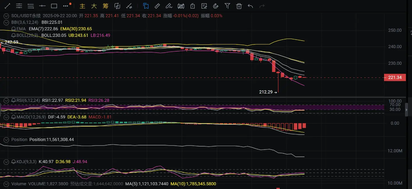This screenshot has width=412, height=189.
Task: Select the rectangle drawing tool
Action: pos(54,6)
